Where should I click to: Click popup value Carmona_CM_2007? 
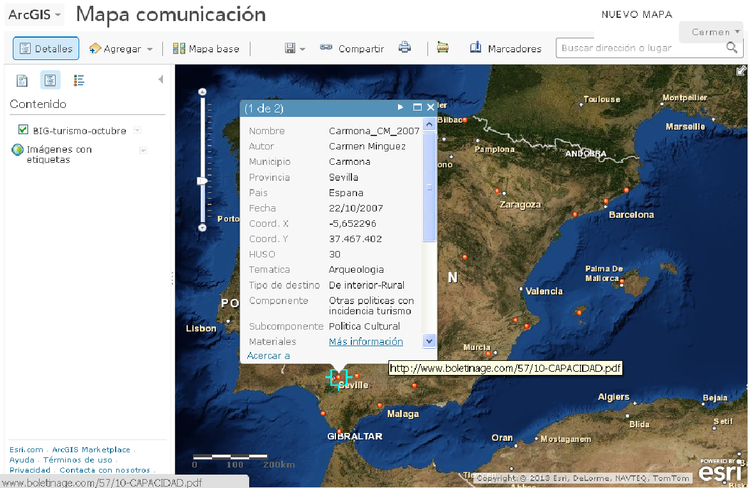pyautogui.click(x=374, y=131)
